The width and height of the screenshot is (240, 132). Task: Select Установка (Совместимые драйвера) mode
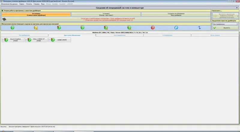pos(36,14)
